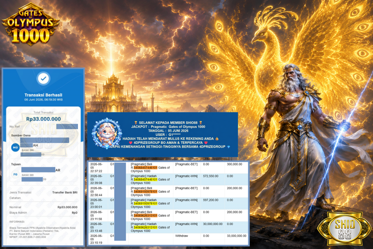373x249 pixels.
Task: Select the MG sender avatar circle
Action: coord(15,148)
